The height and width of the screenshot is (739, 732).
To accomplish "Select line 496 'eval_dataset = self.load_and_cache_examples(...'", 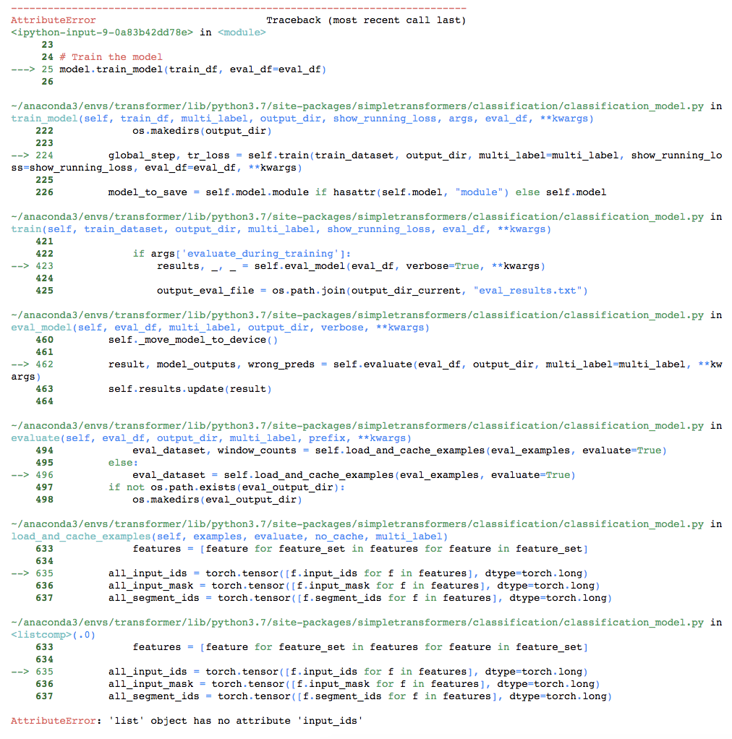I will click(354, 474).
